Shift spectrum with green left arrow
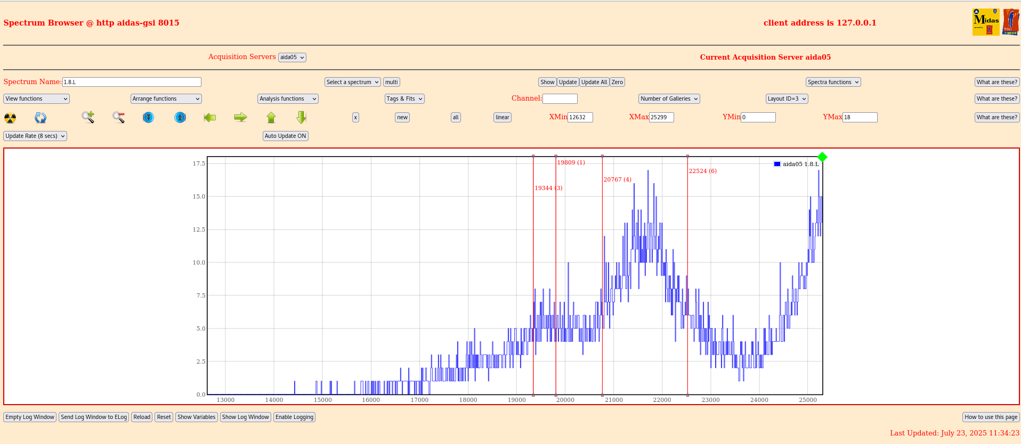The height and width of the screenshot is (444, 1021). click(x=210, y=117)
